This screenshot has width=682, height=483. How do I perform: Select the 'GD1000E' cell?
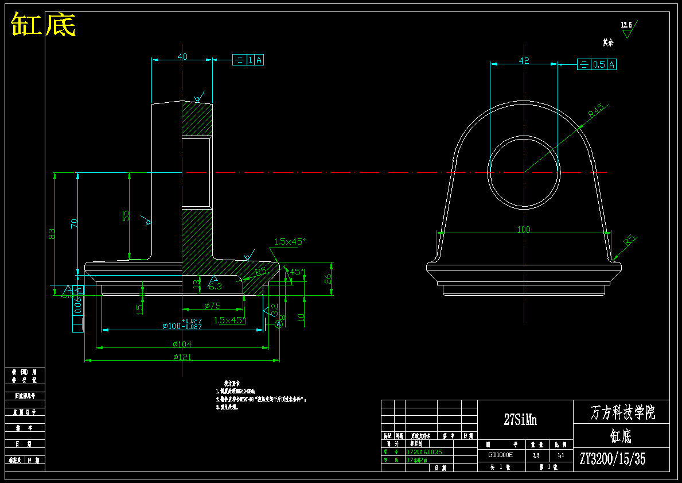pos(501,455)
